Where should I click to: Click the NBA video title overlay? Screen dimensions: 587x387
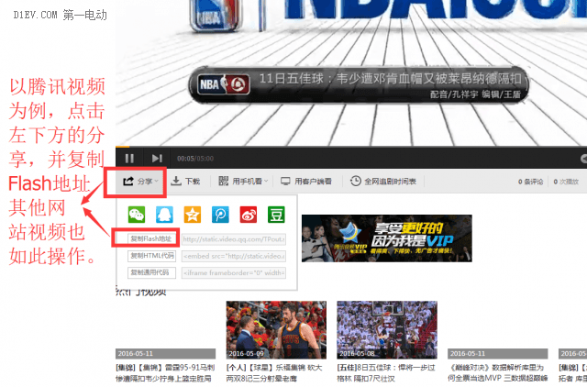click(x=359, y=85)
